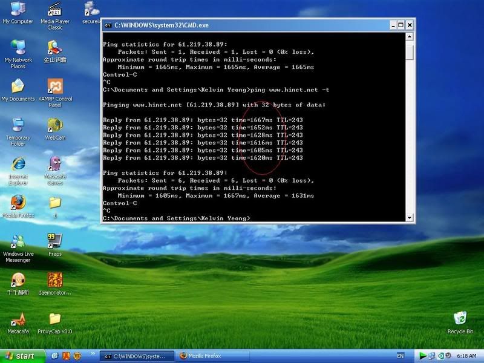Click the Start button
The height and width of the screenshot is (363, 484).
pos(22,356)
